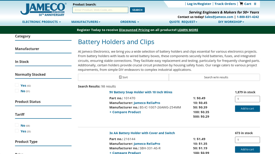Screen dimensions: 275x154
Task: Click the 'Battery Holders and Clips' heading
Action: point(116,42)
